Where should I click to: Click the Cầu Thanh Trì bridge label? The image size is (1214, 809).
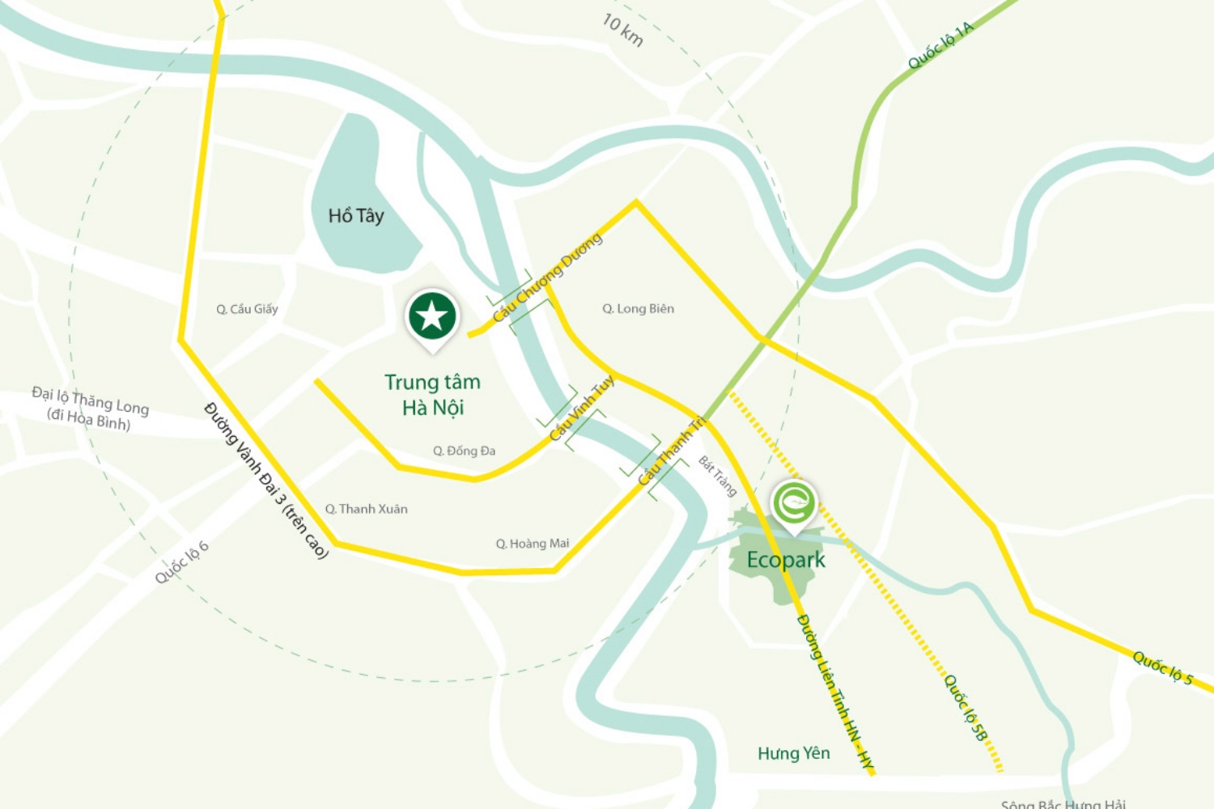coord(672,451)
